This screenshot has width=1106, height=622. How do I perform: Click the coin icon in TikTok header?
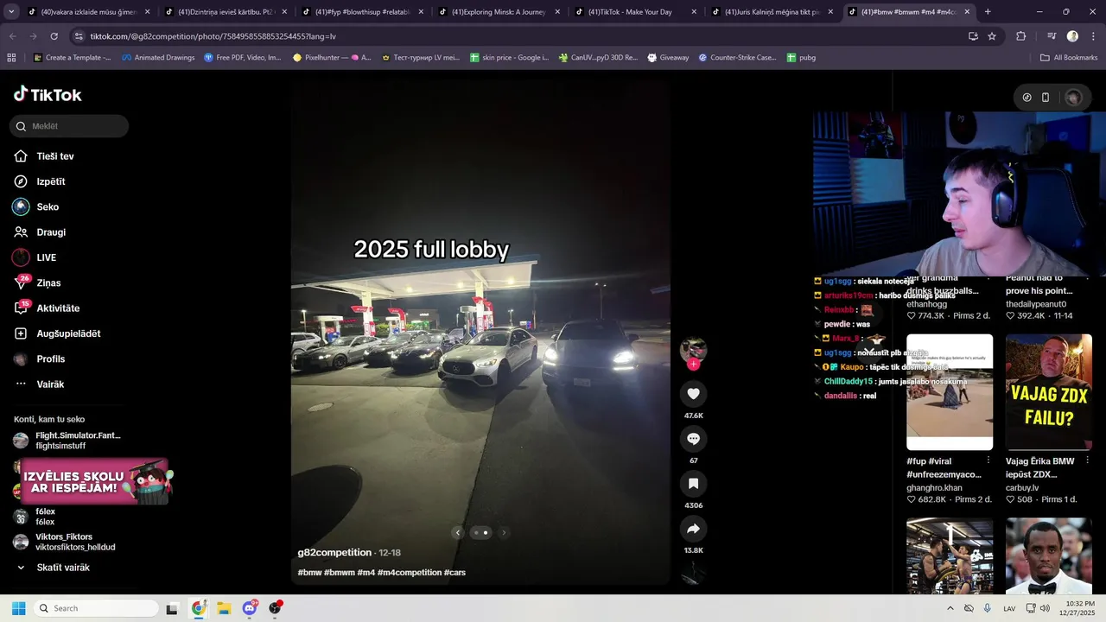click(x=1027, y=98)
